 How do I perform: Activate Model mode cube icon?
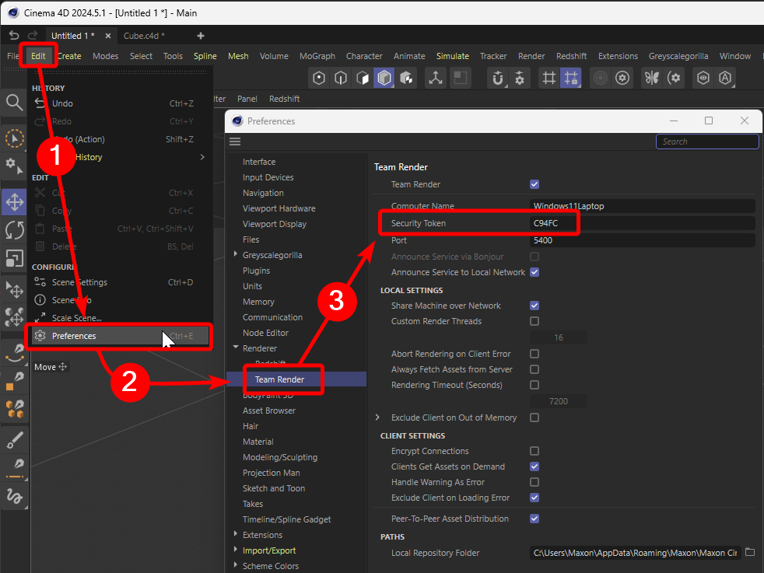coord(384,78)
